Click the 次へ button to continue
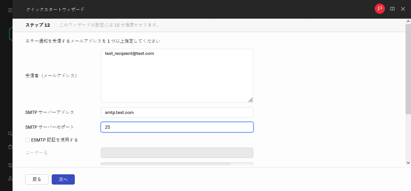The image size is (411, 191). [x=63, y=179]
